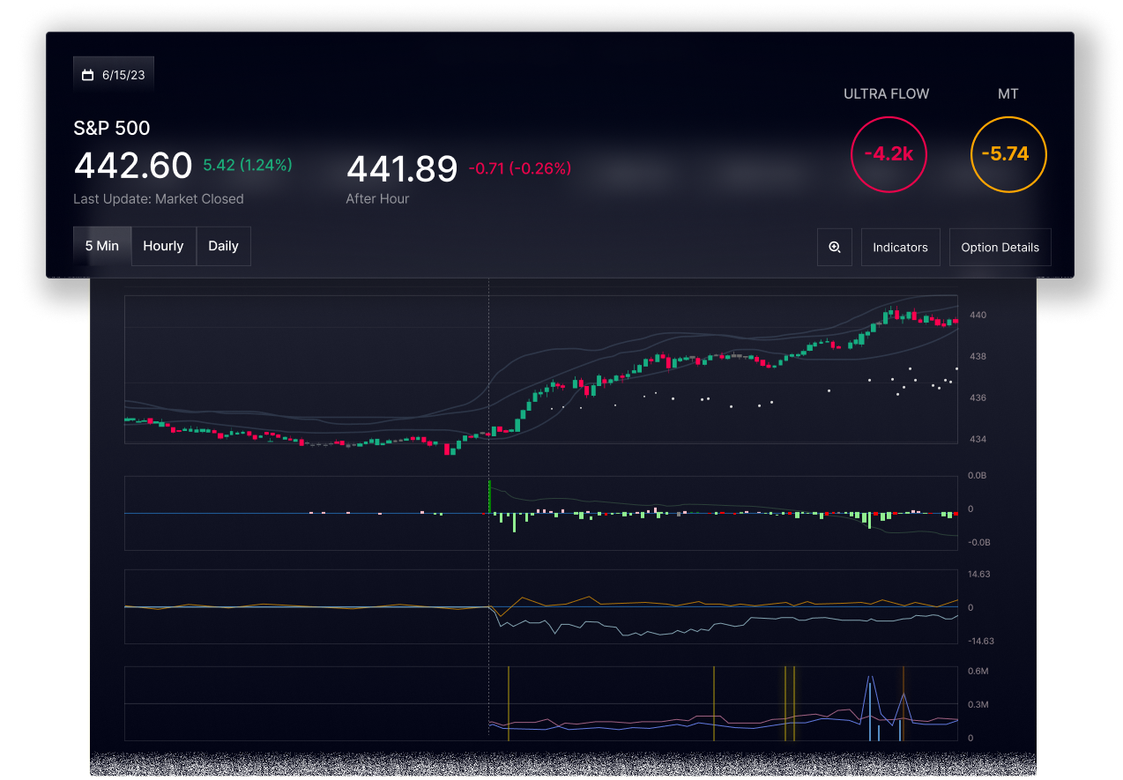This screenshot has height=780, width=1123.
Task: Click the MT circular gauge showing -5.74
Action: 1008,153
